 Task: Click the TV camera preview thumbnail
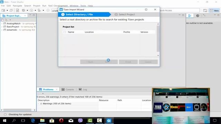pyautogui.click(x=181, y=106)
